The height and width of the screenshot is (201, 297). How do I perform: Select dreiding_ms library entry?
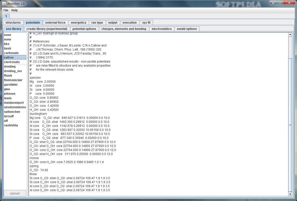coord(15,71)
